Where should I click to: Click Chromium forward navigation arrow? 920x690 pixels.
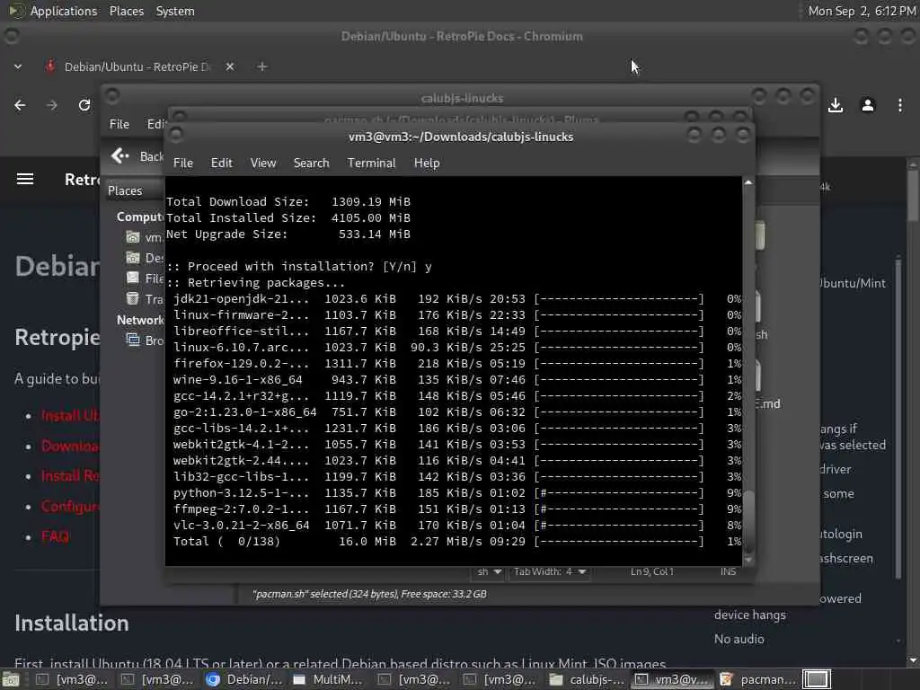click(x=51, y=105)
